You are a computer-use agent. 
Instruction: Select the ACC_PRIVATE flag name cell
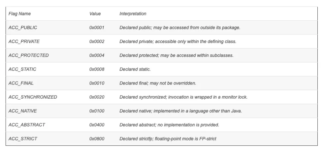[x=24, y=41]
